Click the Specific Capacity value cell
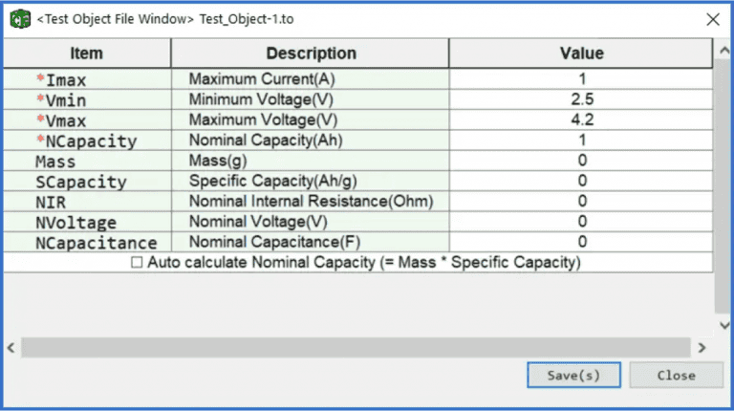The image size is (734, 411). click(581, 182)
